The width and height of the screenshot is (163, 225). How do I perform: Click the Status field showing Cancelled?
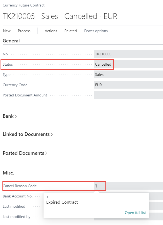[x=128, y=64]
